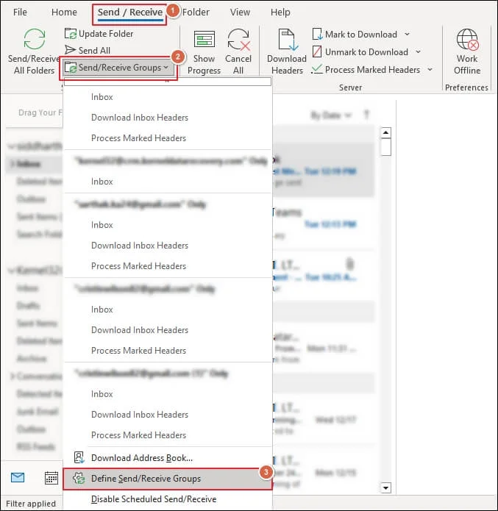Switch to the Folder tab
Viewport: 498px width, 511px height.
point(196,12)
